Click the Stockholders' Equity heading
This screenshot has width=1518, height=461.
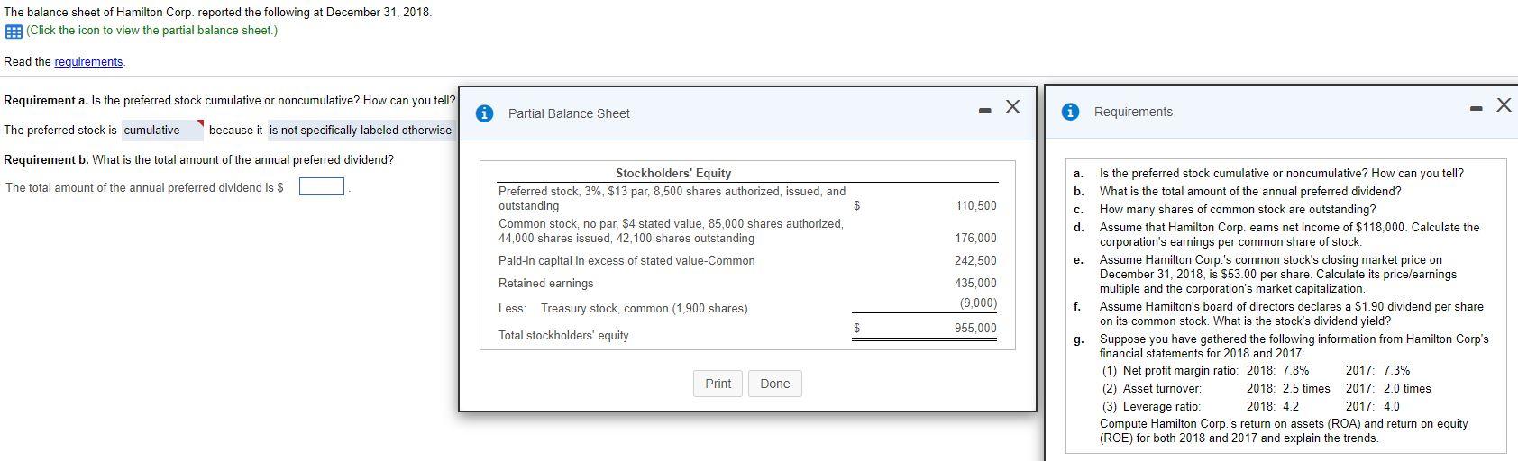click(x=673, y=173)
